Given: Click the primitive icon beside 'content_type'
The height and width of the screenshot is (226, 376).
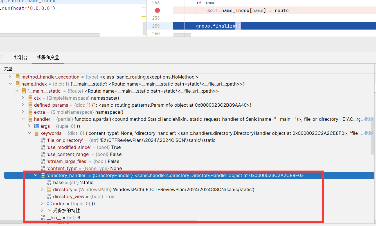Looking at the screenshot, I should click(43, 168).
